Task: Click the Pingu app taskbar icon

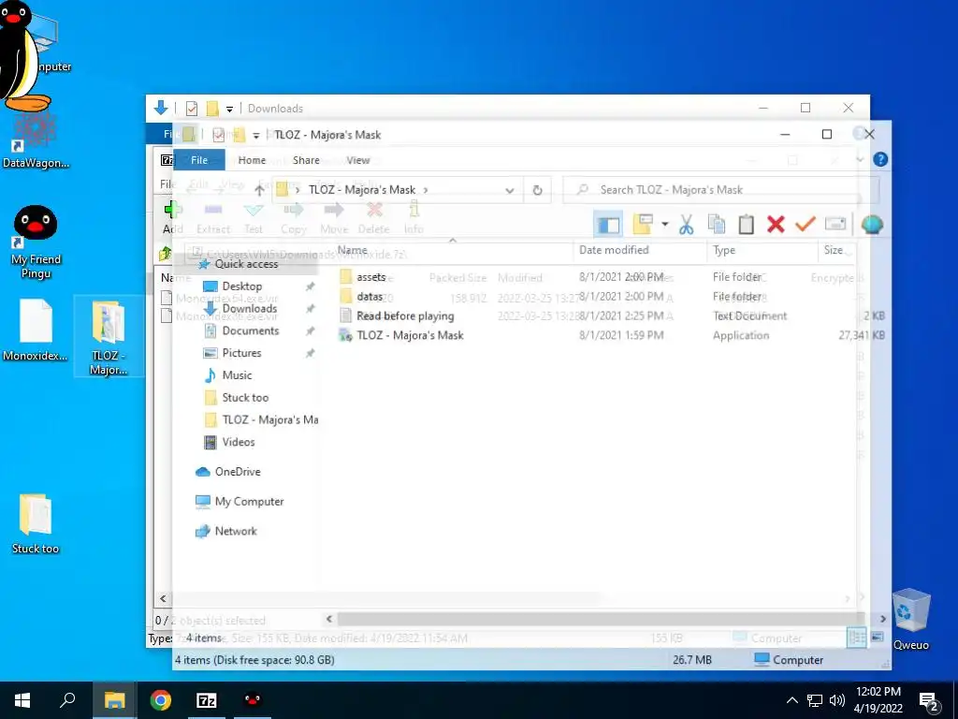Action: point(253,700)
